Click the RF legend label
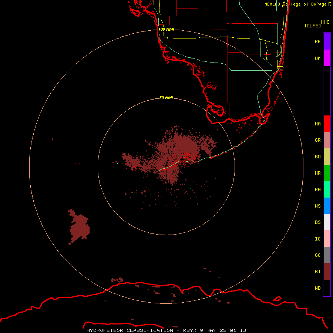This screenshot has height=333, width=333. pyautogui.click(x=317, y=41)
